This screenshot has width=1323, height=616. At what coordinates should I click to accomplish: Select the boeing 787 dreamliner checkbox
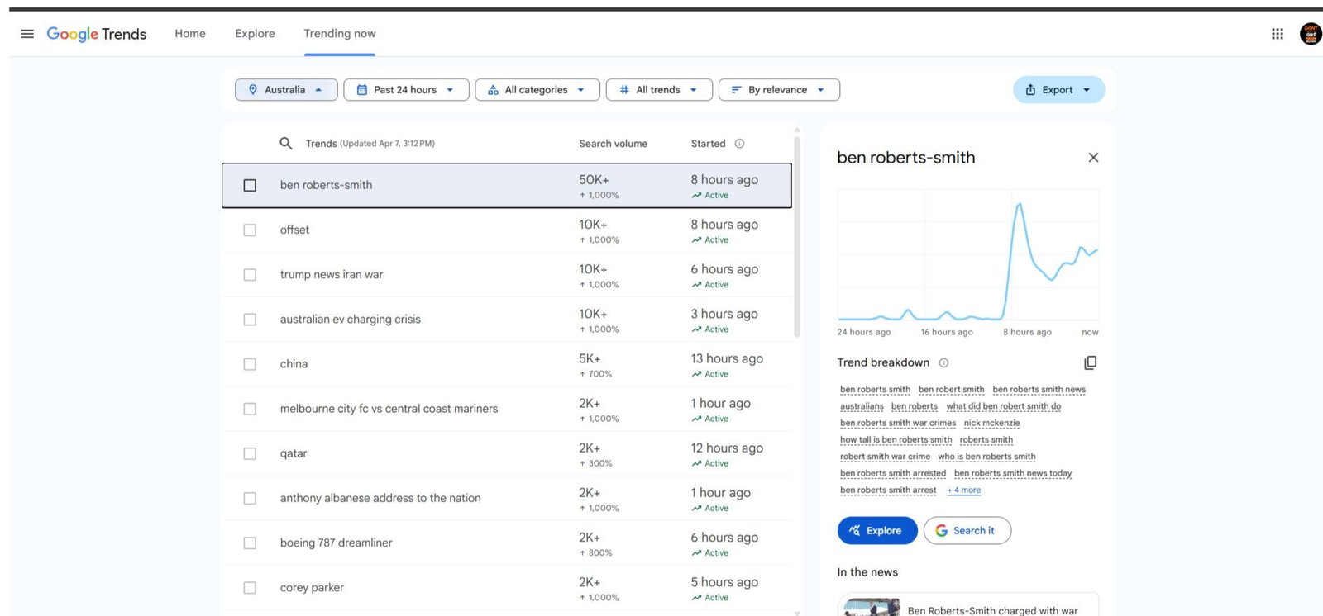[x=250, y=543]
